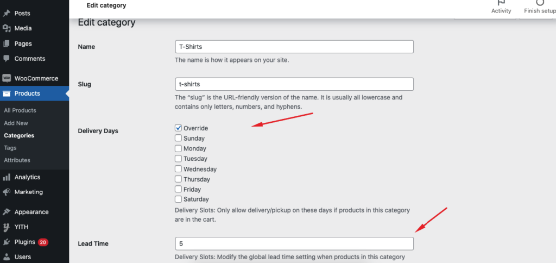The height and width of the screenshot is (263, 556).
Task: Focus the Slug input field
Action: click(294, 84)
